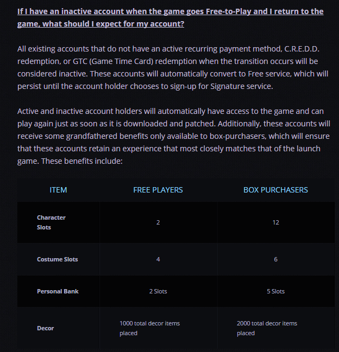Click the free players character slots value 2
The height and width of the screenshot is (352, 339).
coord(158,222)
